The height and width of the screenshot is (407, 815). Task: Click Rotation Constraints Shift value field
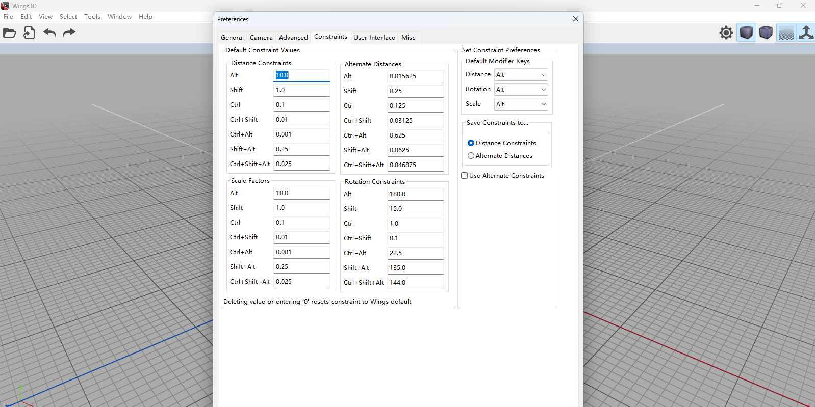click(415, 209)
